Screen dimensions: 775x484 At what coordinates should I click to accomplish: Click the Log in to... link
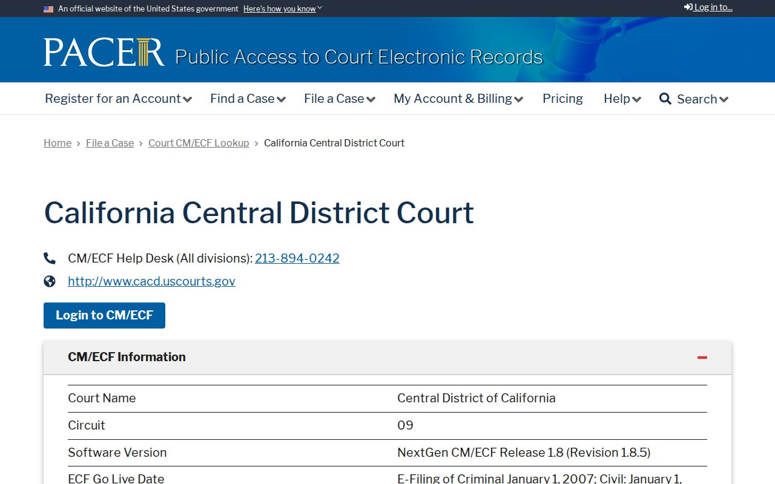[x=708, y=7]
